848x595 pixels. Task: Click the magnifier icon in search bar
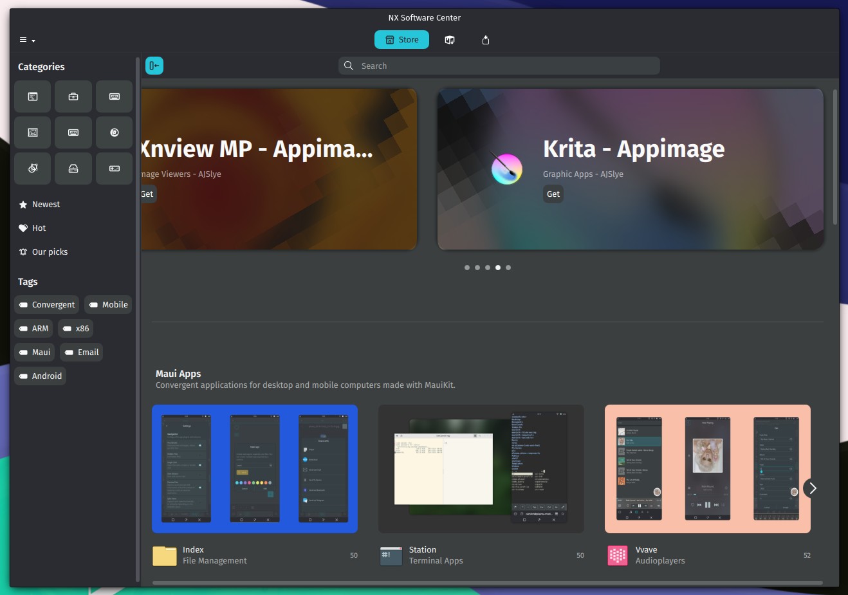click(349, 66)
